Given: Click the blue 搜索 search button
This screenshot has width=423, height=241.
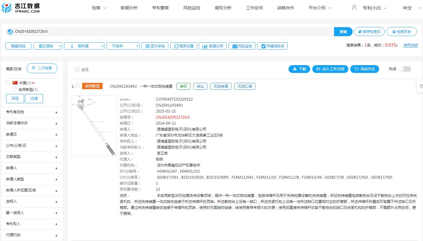Looking at the screenshot, I should tap(343, 31).
